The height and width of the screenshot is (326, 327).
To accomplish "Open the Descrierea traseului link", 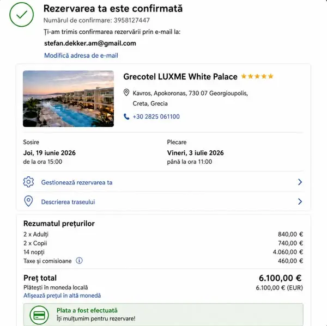I will click(x=68, y=202).
